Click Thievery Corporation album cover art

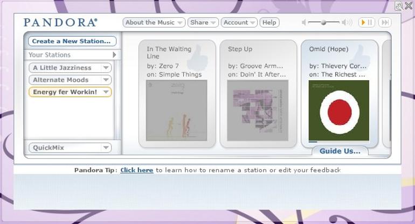(339, 110)
